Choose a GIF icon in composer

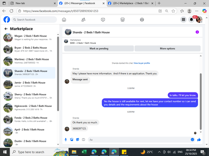point(84,139)
